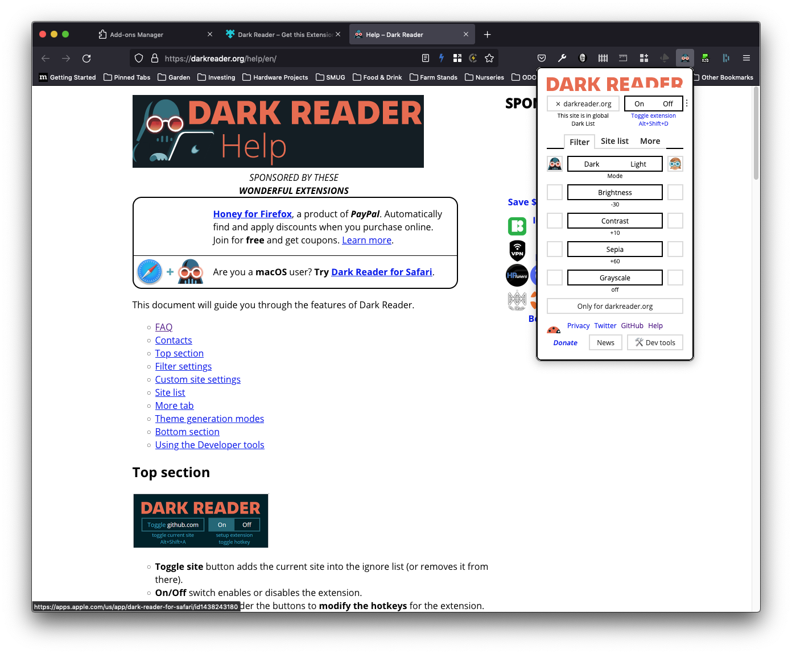Open the Firefox hamburger menu
This screenshot has height=654, width=792.
pos(746,57)
